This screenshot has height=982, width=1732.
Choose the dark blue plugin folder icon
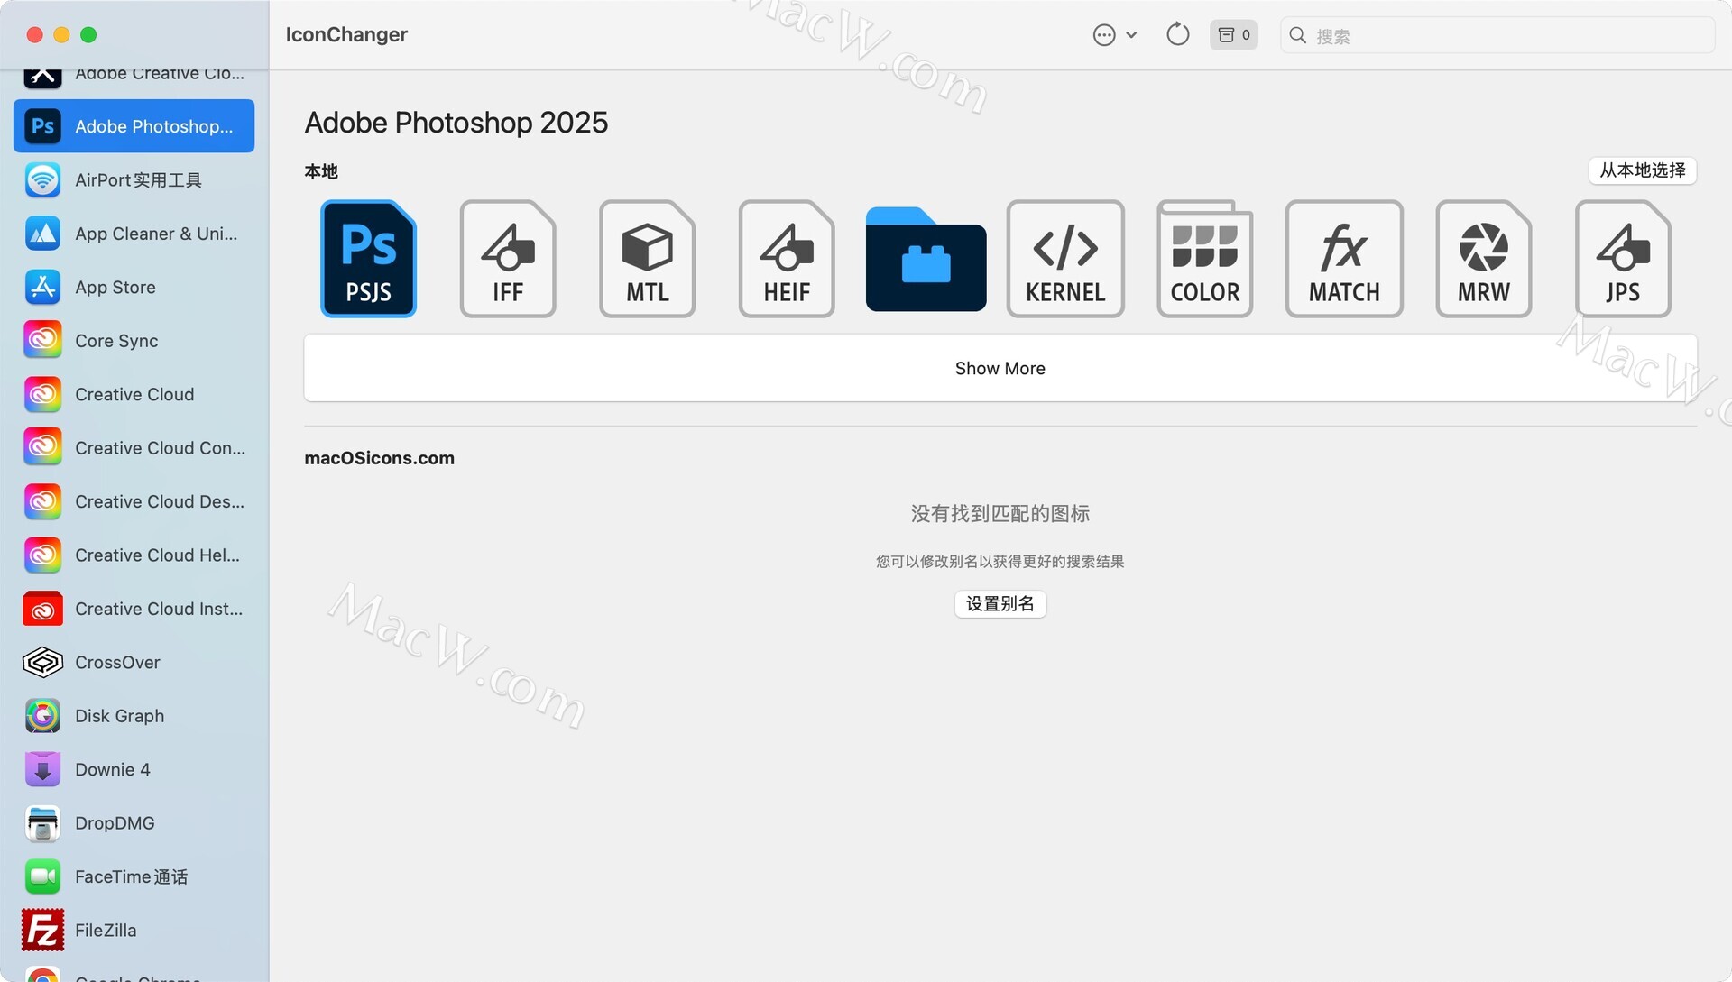click(926, 259)
